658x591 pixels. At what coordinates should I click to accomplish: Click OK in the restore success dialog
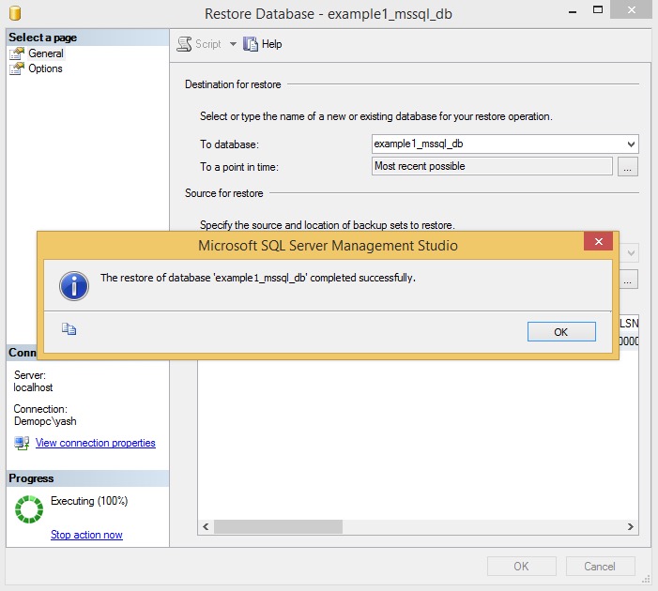[x=561, y=332]
